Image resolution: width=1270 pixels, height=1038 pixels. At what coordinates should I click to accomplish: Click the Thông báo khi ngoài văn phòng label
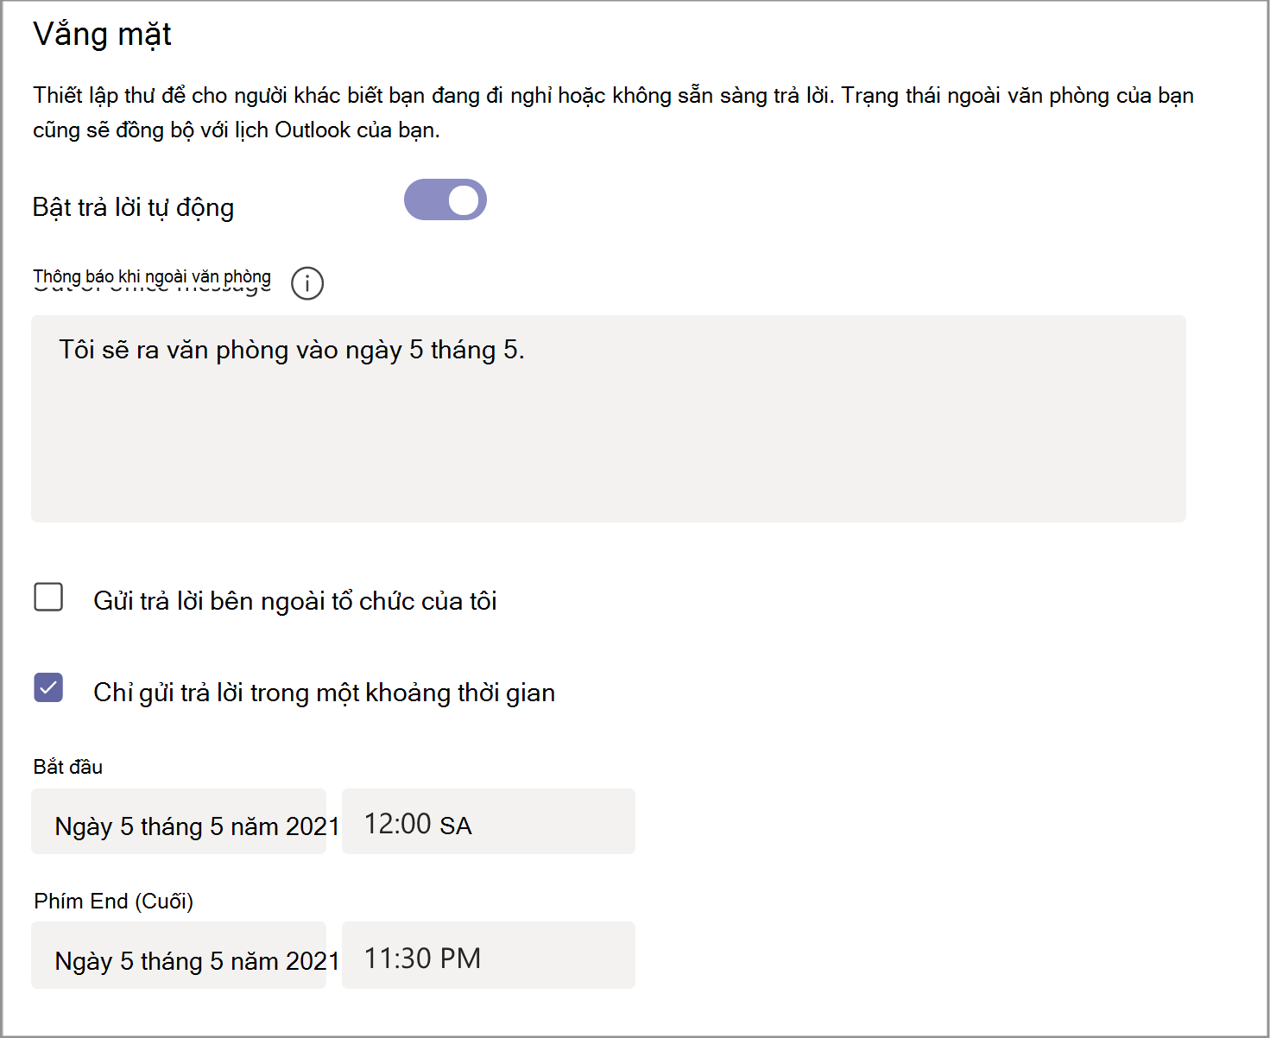pos(152,277)
